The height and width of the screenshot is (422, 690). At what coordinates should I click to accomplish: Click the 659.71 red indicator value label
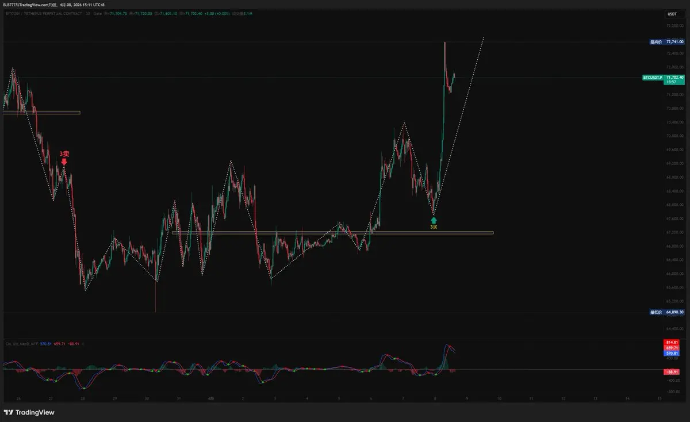672,348
